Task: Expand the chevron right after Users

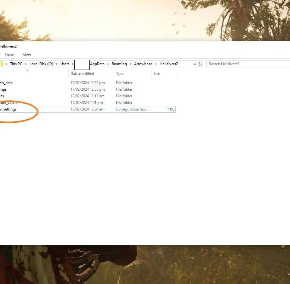Action: coord(73,64)
